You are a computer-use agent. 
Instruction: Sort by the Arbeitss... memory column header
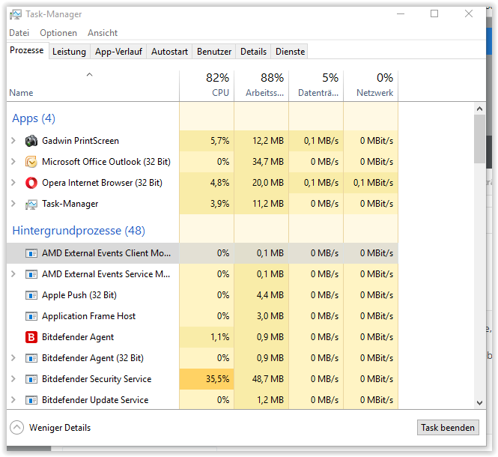[261, 86]
